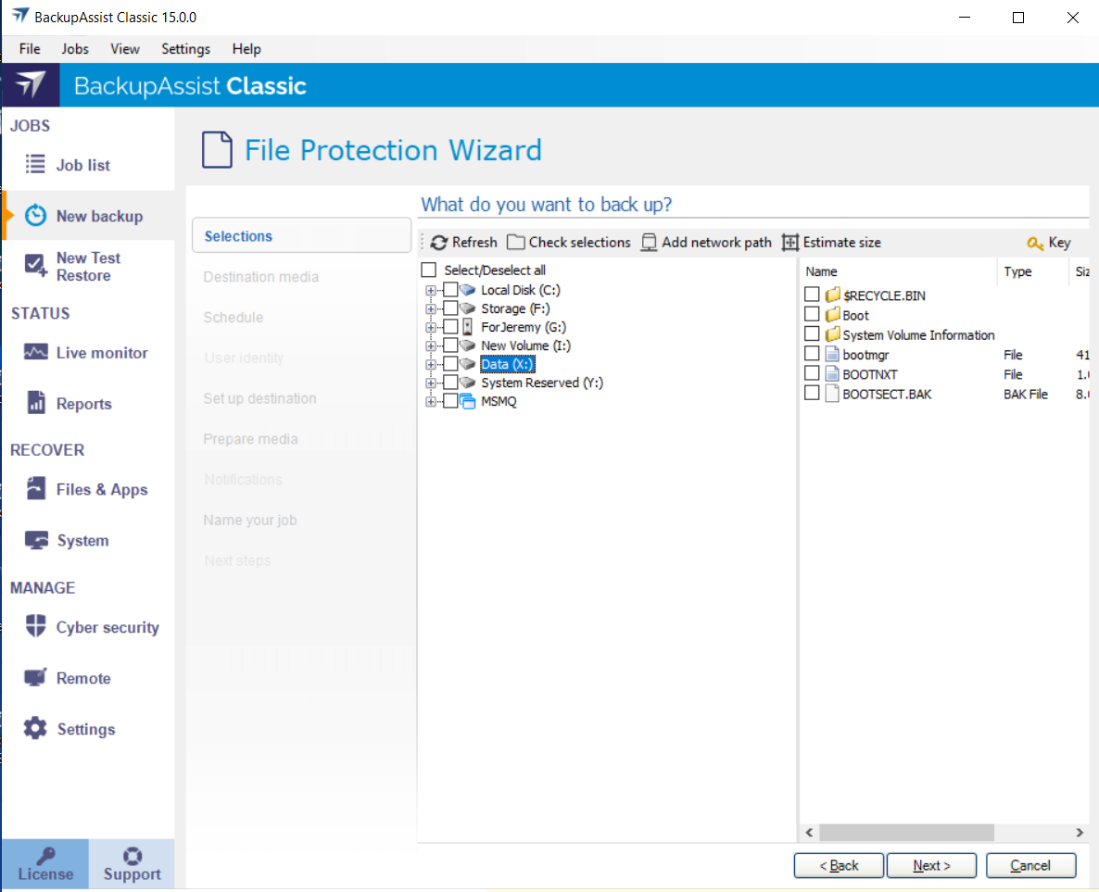Check the Local Disk (C:) checkbox
1099x892 pixels.
click(x=450, y=290)
